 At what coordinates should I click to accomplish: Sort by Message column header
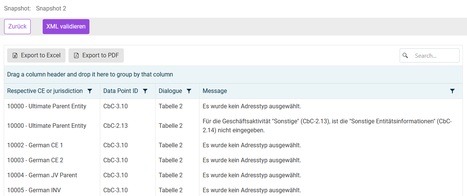[x=215, y=91]
